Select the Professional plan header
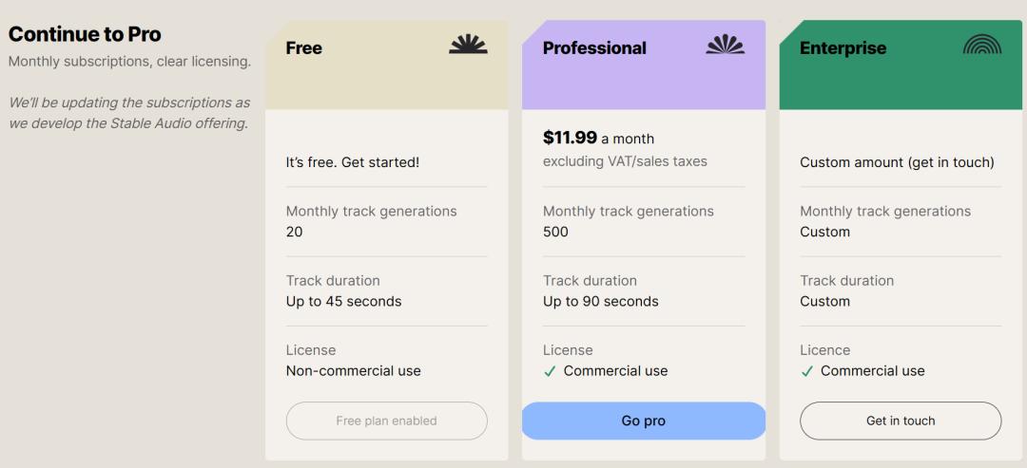The height and width of the screenshot is (468, 1027). click(x=594, y=48)
